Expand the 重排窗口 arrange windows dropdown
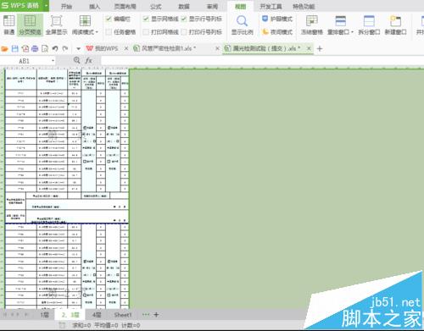Screen dimensions: 424x331 [352, 32]
